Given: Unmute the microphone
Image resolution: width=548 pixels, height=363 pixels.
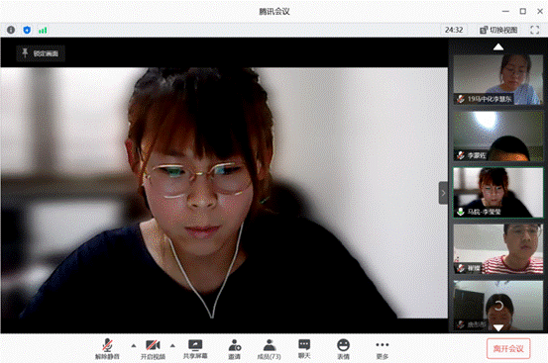Looking at the screenshot, I should tap(107, 349).
